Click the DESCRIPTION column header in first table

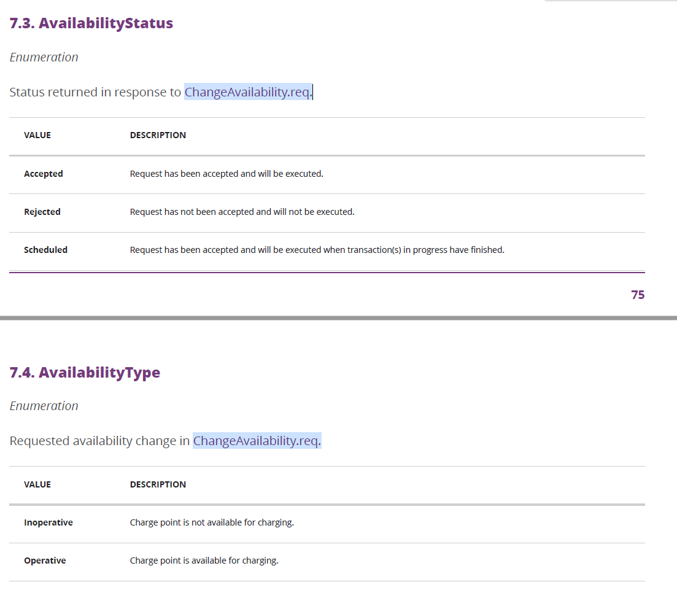tap(158, 135)
